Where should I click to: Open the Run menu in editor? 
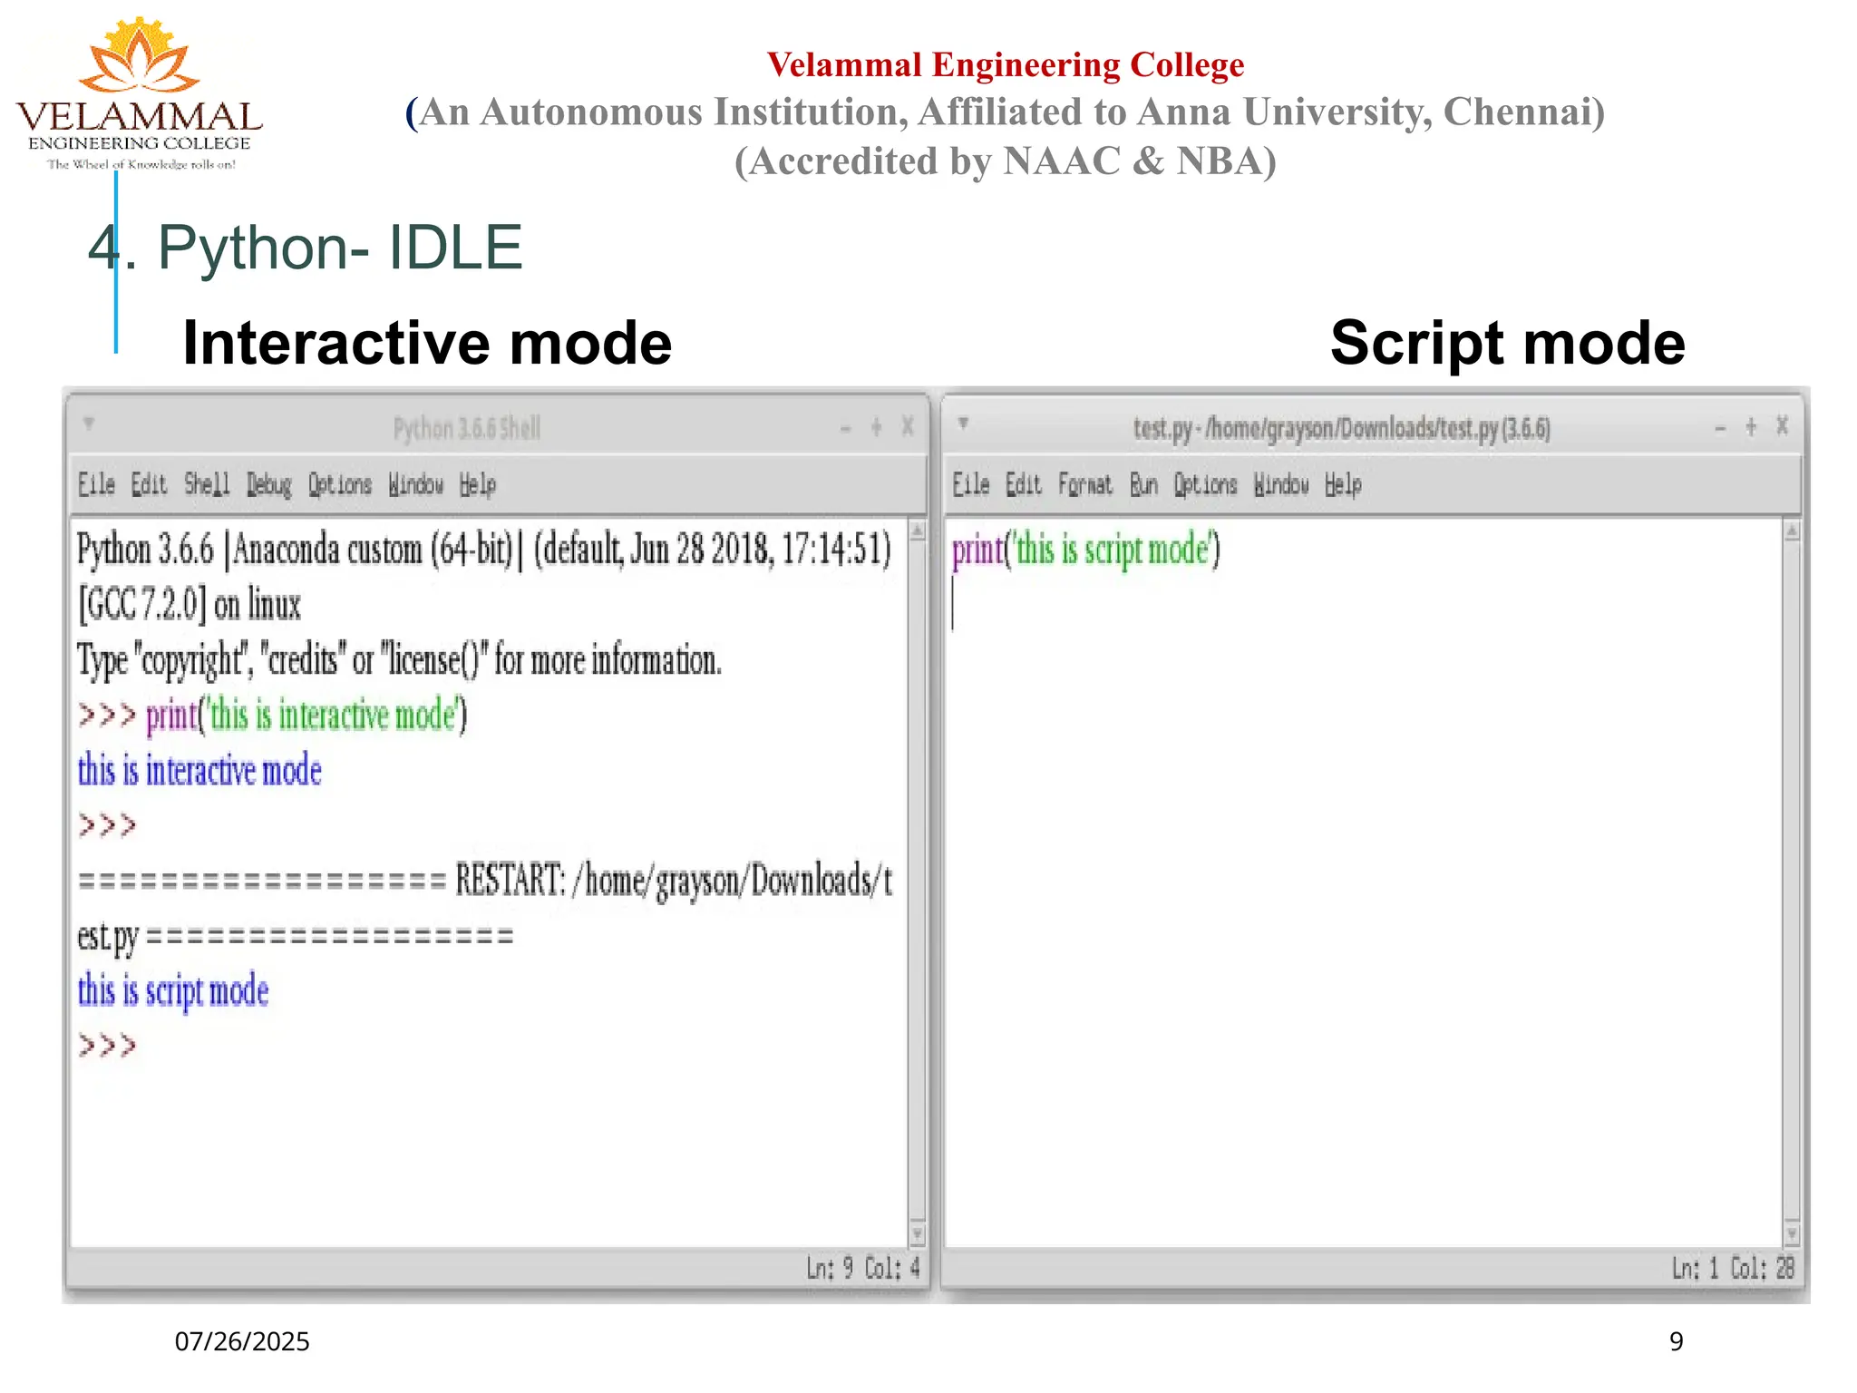click(1143, 485)
